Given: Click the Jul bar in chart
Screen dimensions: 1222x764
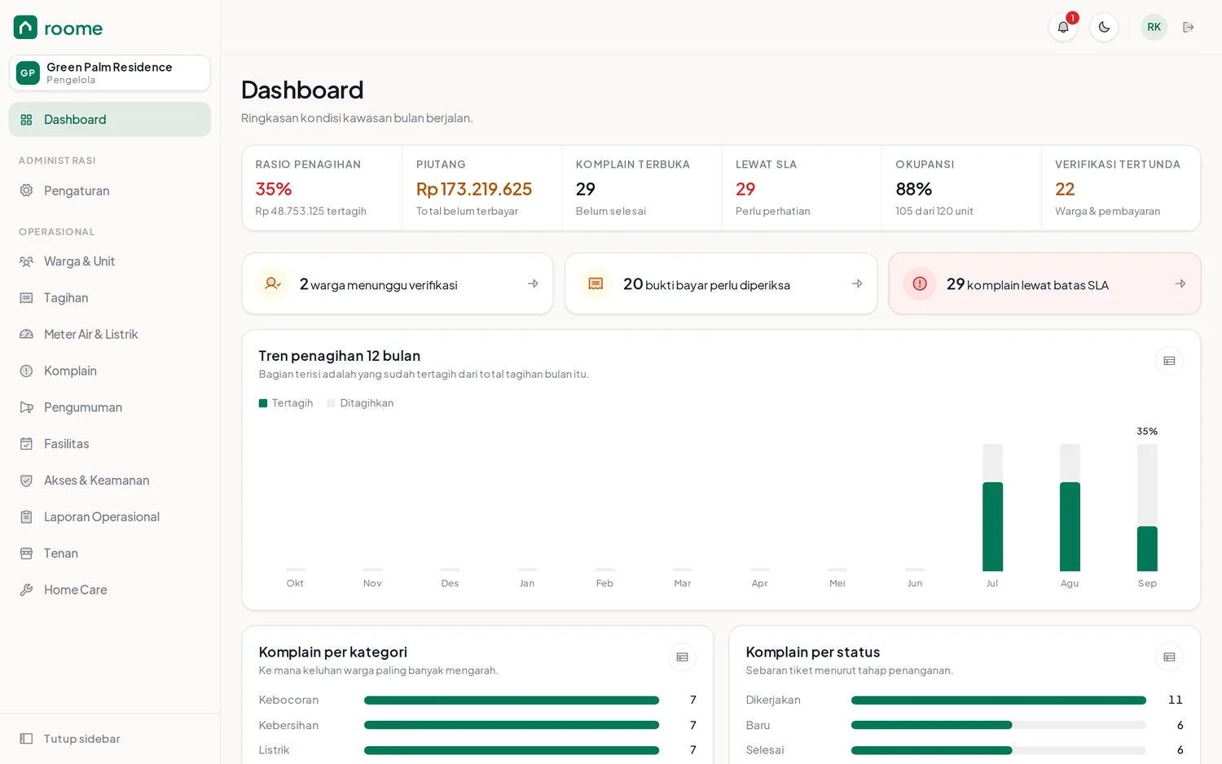Looking at the screenshot, I should tap(992, 507).
